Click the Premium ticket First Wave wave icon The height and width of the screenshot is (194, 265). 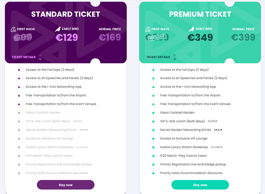[148, 29]
